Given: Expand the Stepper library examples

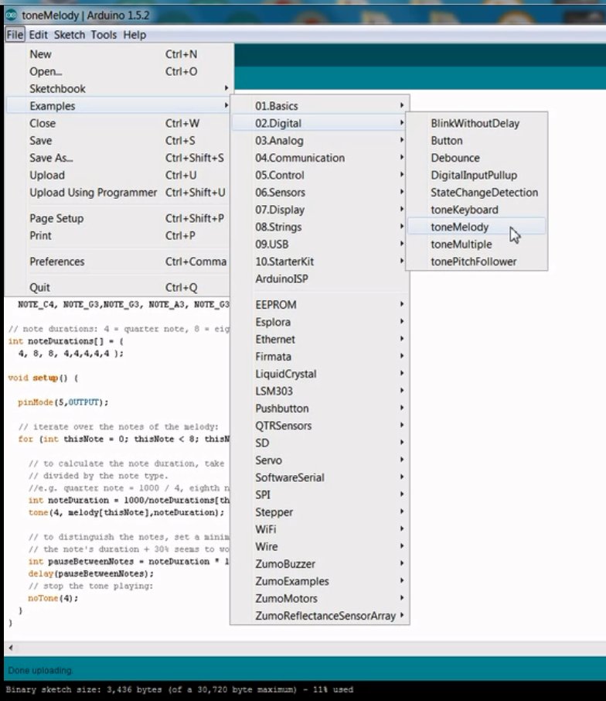Looking at the screenshot, I should (320, 512).
